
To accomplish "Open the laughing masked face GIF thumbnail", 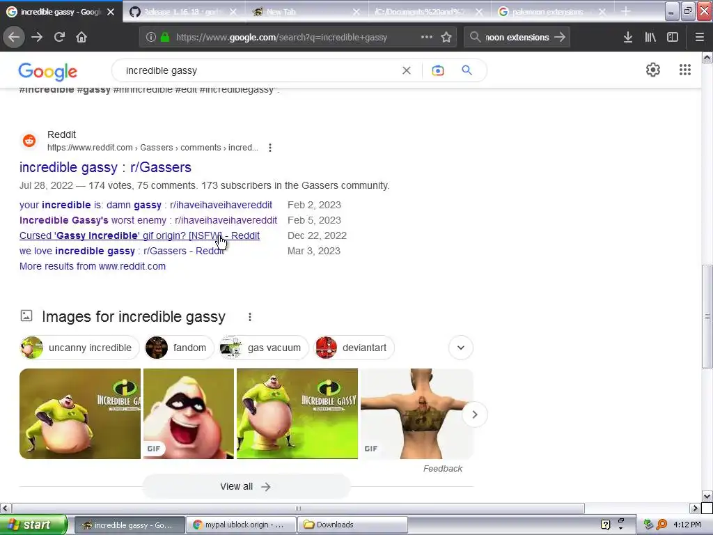I will tap(189, 414).
